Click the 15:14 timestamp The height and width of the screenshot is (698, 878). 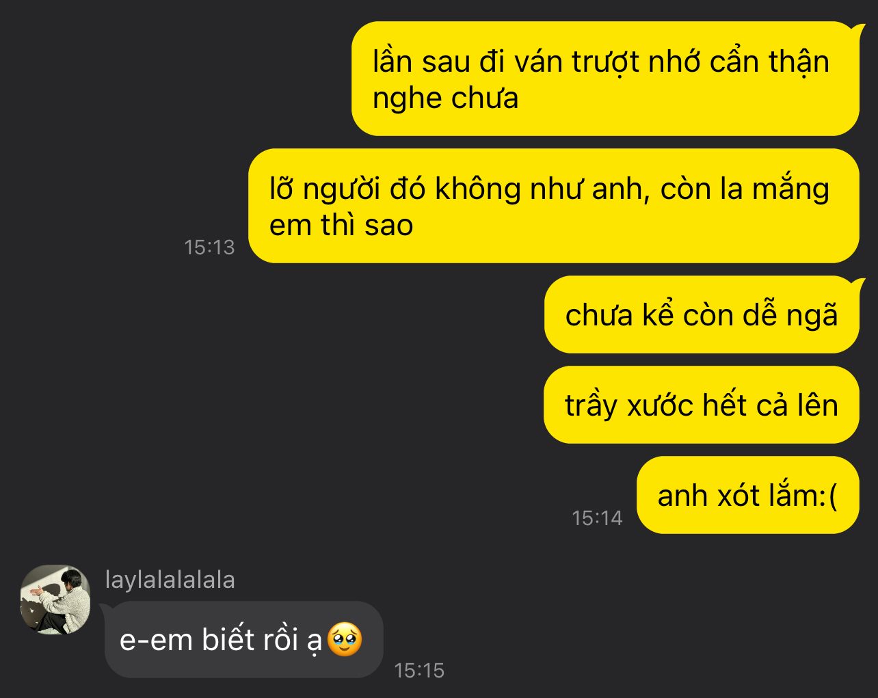[597, 518]
